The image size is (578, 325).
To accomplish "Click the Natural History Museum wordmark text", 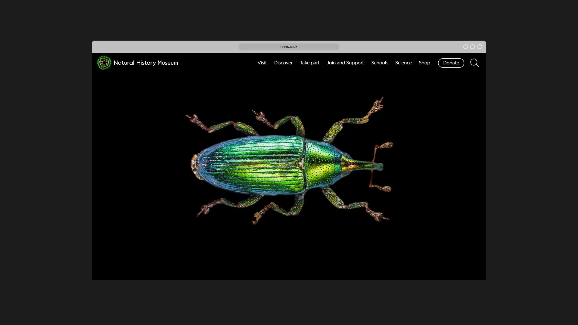I will point(146,63).
